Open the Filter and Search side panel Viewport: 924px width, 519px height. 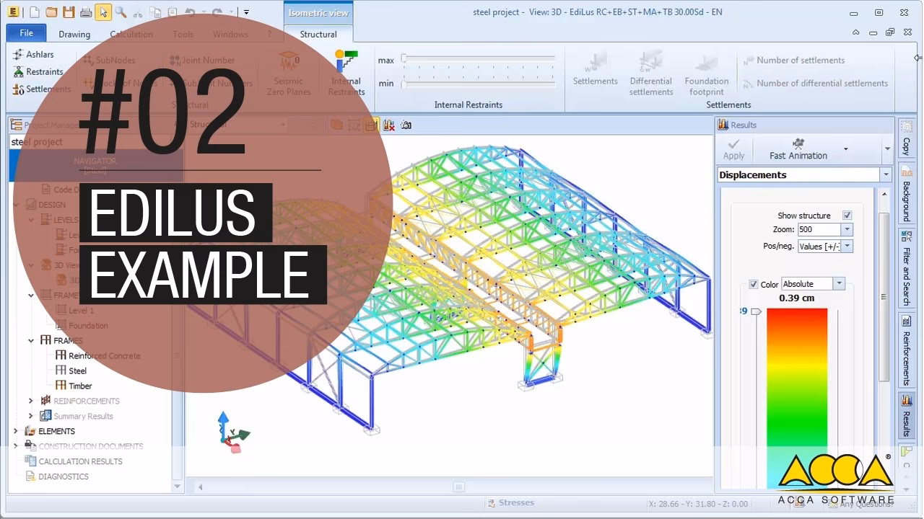point(906,267)
